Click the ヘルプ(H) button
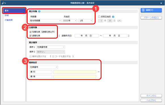The width and height of the screenshot is (165, 105). [151, 100]
